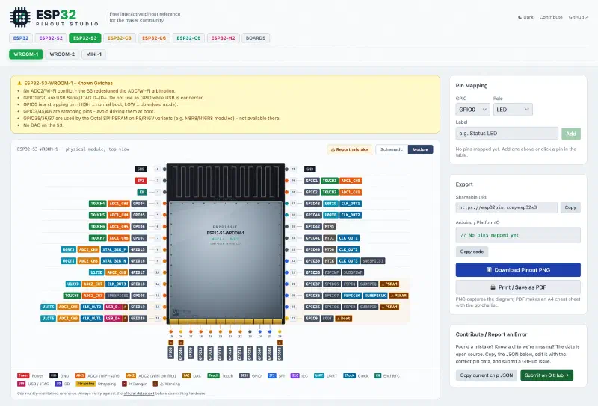The width and height of the screenshot is (598, 406).
Task: Copy the shareable URL
Action: pyautogui.click(x=570, y=207)
